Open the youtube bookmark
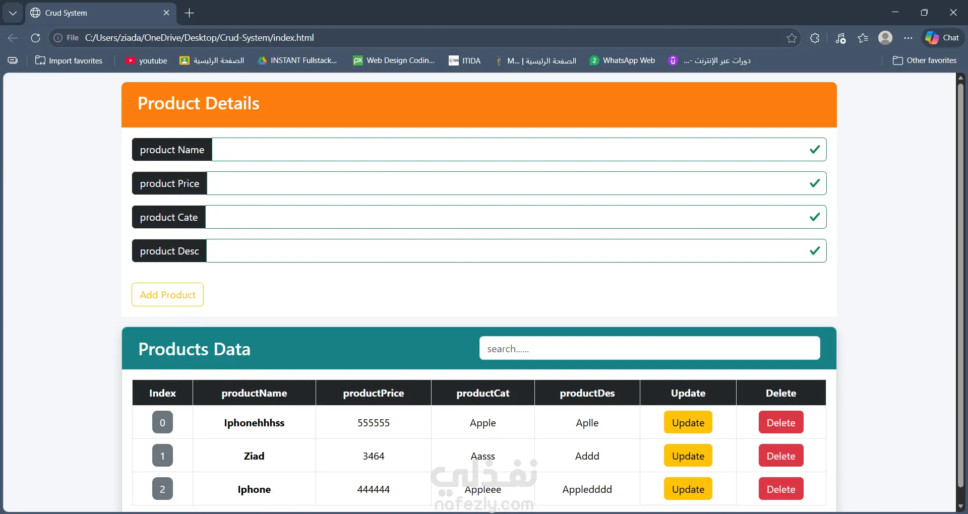The height and width of the screenshot is (514, 968). [146, 60]
